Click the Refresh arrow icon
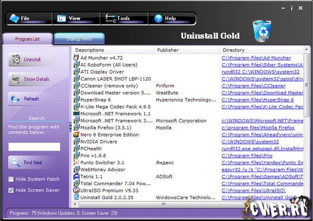This screenshot has height=221, width=313. 15,99
